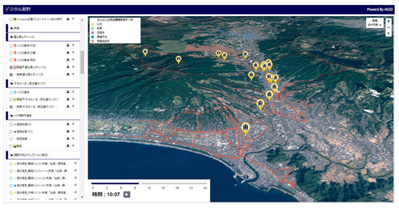Uncheck the 富士急シティバス bus stop layer
Image resolution: width=399 pixels, height=208 pixels.
11,68
